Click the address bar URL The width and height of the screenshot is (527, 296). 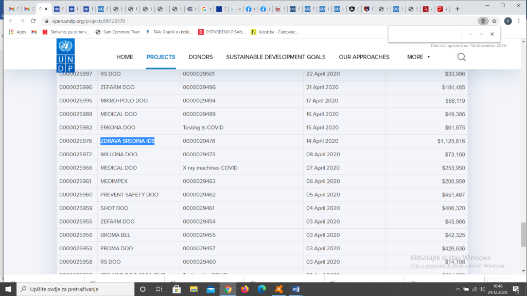(89, 21)
